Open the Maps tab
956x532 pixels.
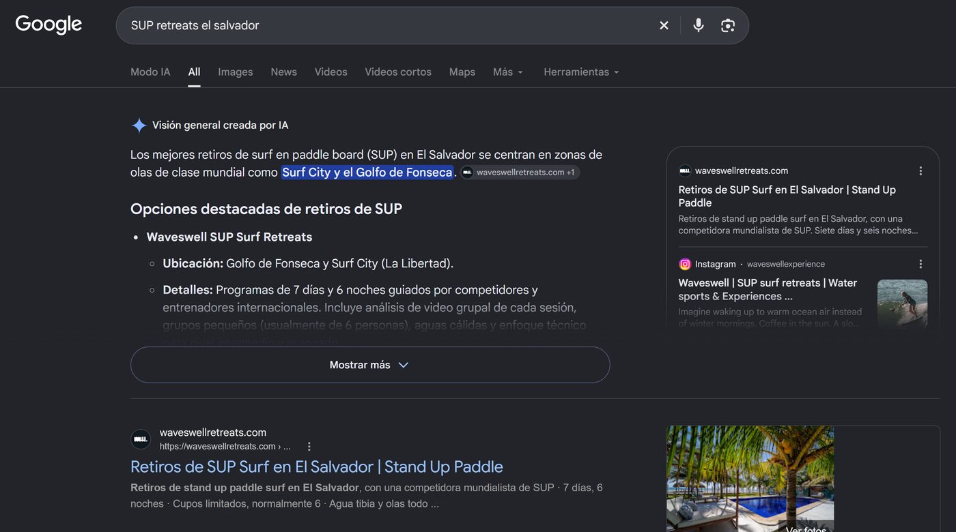(x=462, y=72)
